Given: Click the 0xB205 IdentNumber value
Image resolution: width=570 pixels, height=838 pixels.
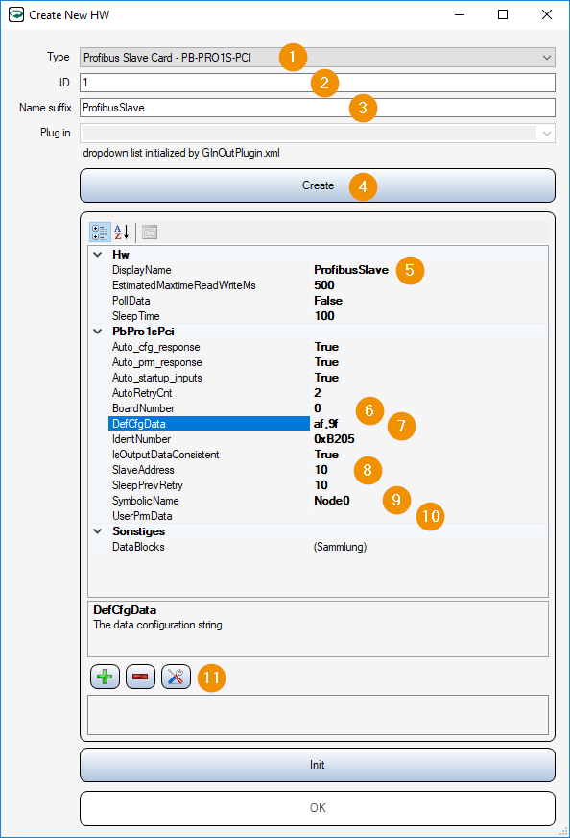Looking at the screenshot, I should [x=334, y=439].
